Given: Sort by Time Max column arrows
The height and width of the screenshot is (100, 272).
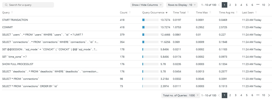Looking at the screenshot, I should click(x=210, y=12).
